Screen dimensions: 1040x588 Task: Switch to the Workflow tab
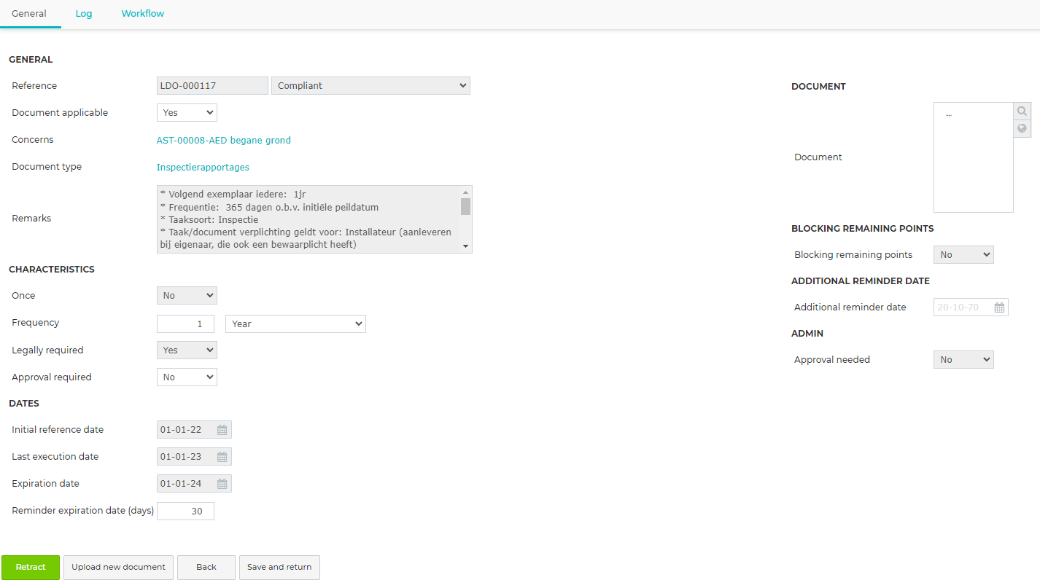[x=143, y=14]
